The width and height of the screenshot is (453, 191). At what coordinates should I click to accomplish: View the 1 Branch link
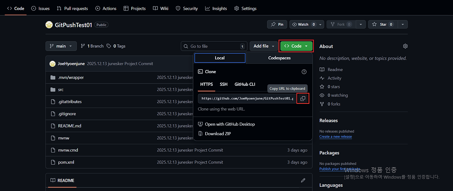click(x=92, y=46)
